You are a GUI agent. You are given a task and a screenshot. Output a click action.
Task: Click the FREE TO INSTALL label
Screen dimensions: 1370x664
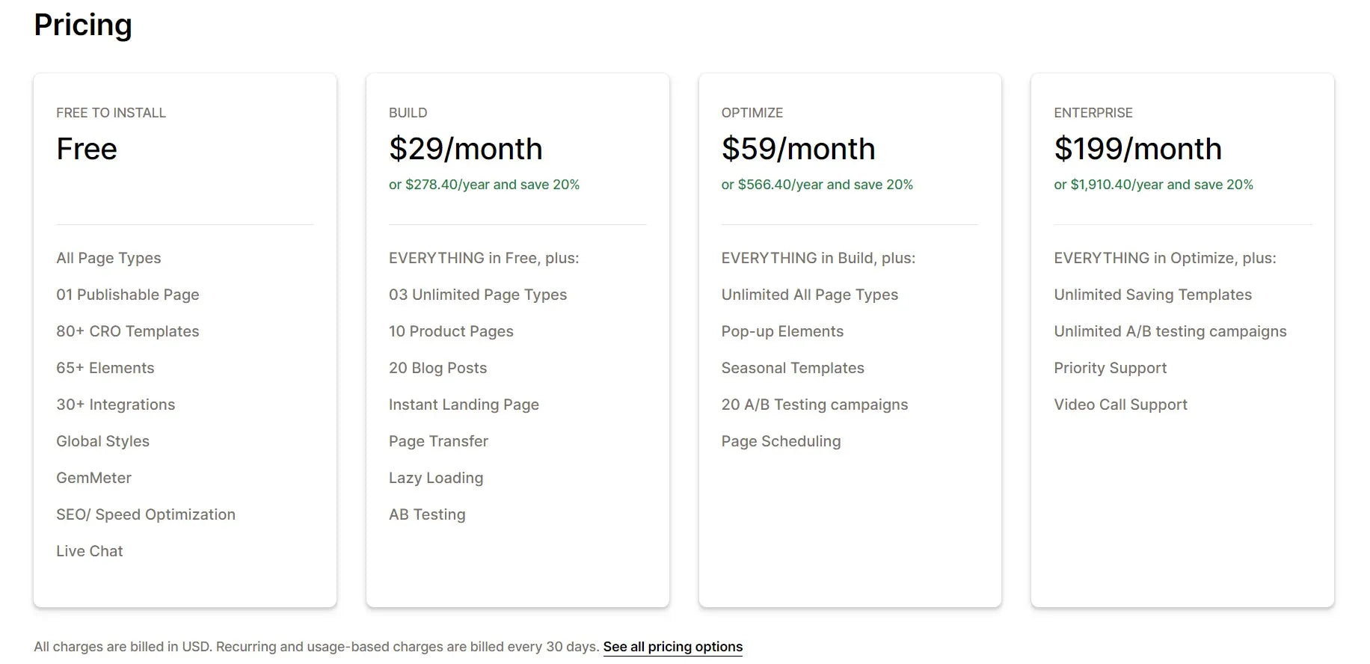click(111, 113)
